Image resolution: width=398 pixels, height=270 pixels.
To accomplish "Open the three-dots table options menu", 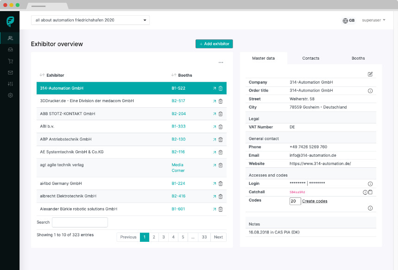I will click(221, 62).
